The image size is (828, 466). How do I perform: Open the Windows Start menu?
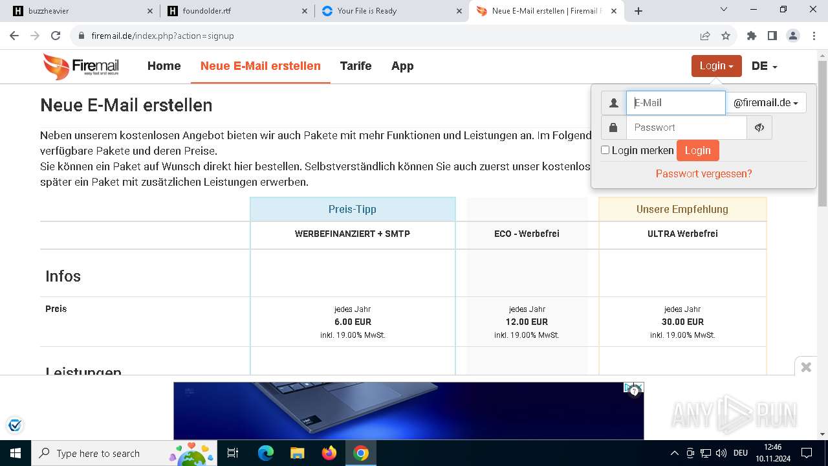tap(15, 453)
